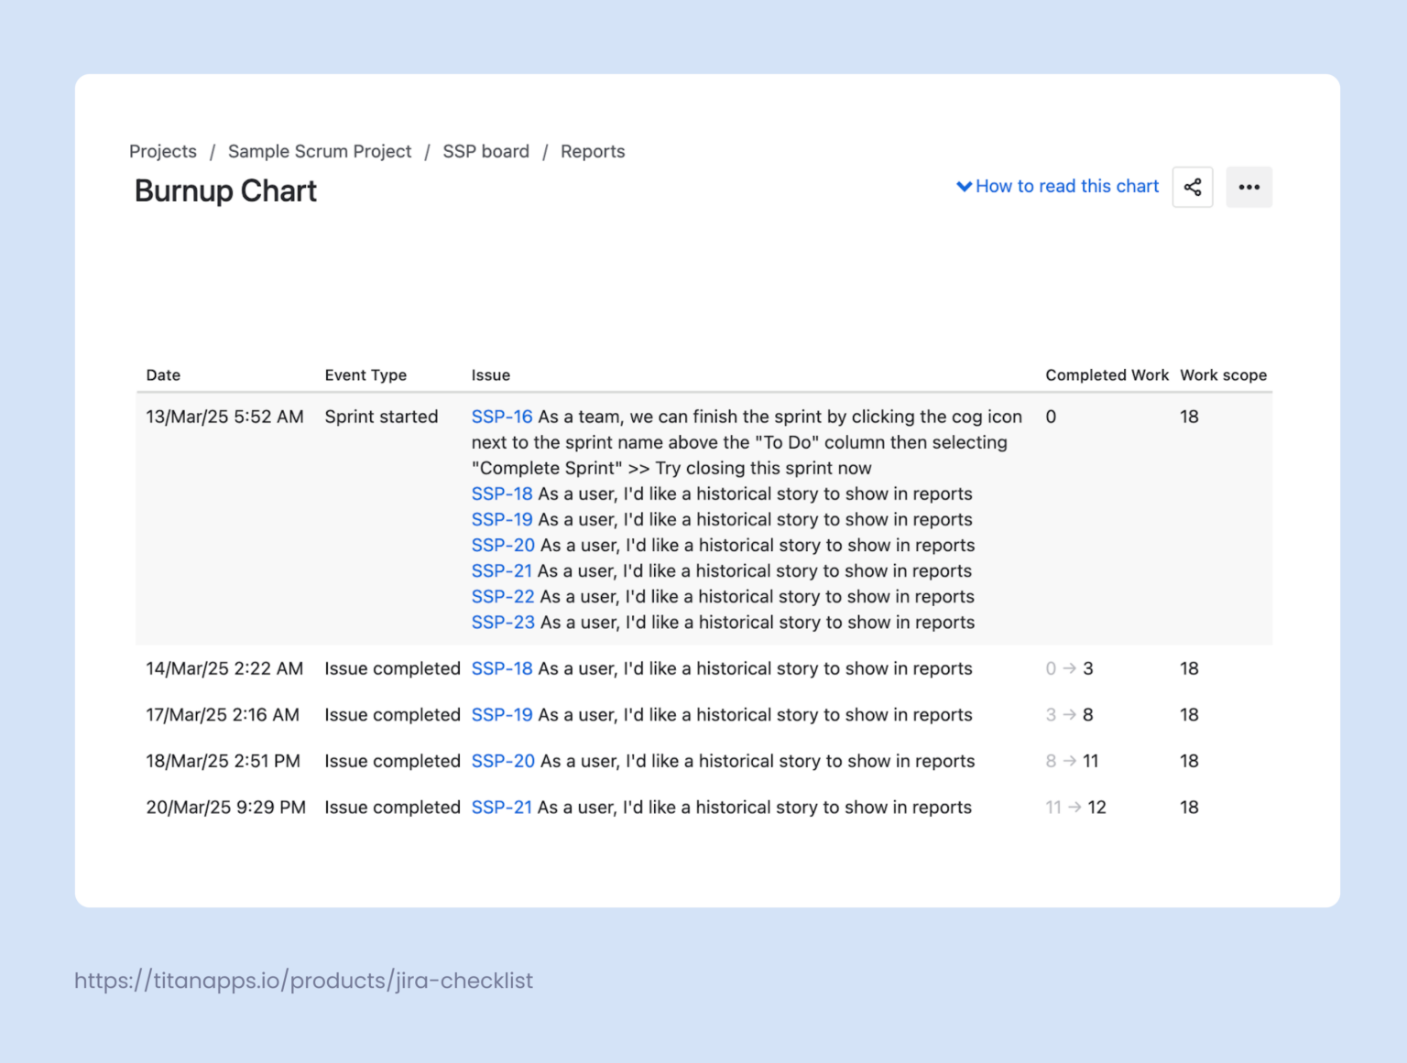Click "Issue completed" in the 14/Mar/25 row
The width and height of the screenshot is (1407, 1063).
(x=392, y=668)
